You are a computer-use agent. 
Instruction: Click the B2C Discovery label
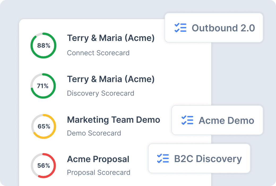208,158
